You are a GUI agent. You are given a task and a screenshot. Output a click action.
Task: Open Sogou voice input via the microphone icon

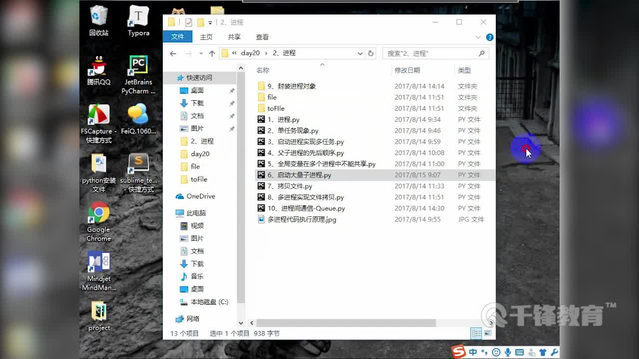point(508,352)
